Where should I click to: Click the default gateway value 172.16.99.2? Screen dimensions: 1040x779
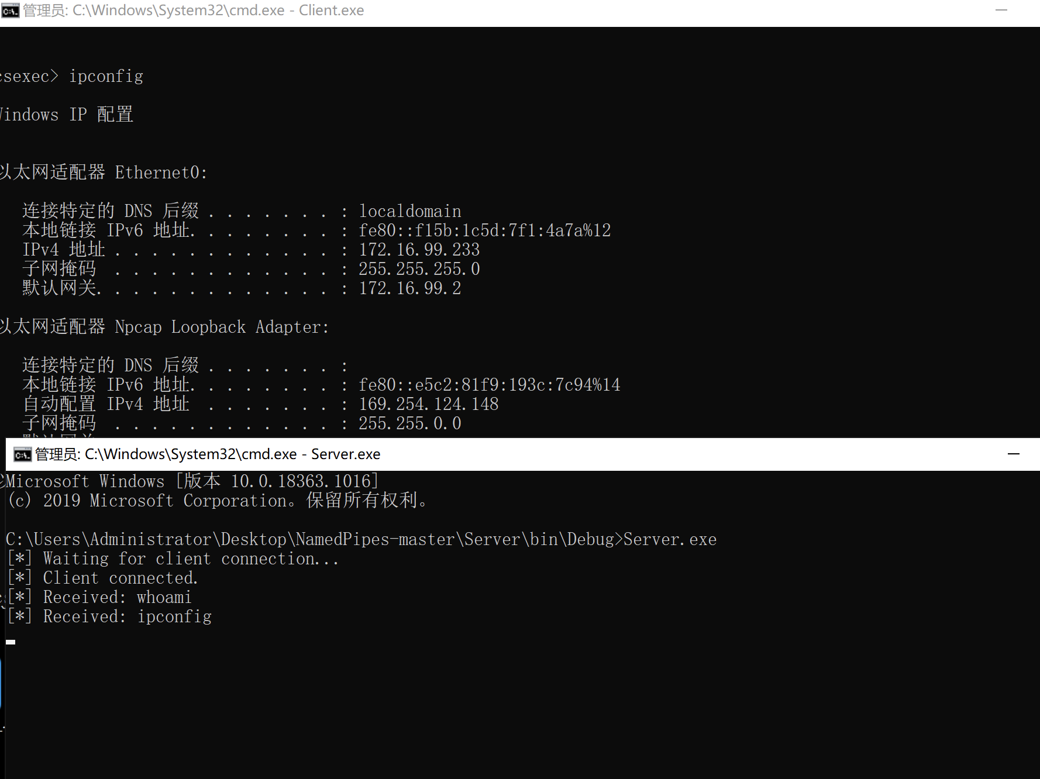coord(409,288)
